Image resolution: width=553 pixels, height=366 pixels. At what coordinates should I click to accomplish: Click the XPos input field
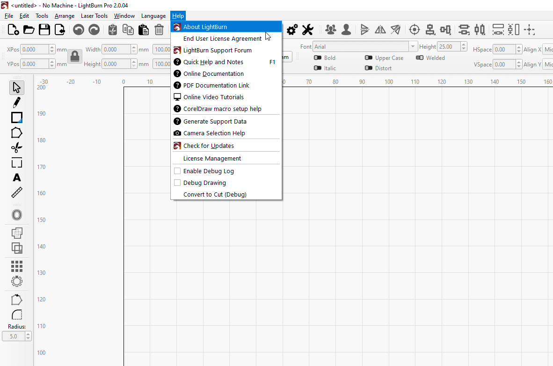pos(35,50)
